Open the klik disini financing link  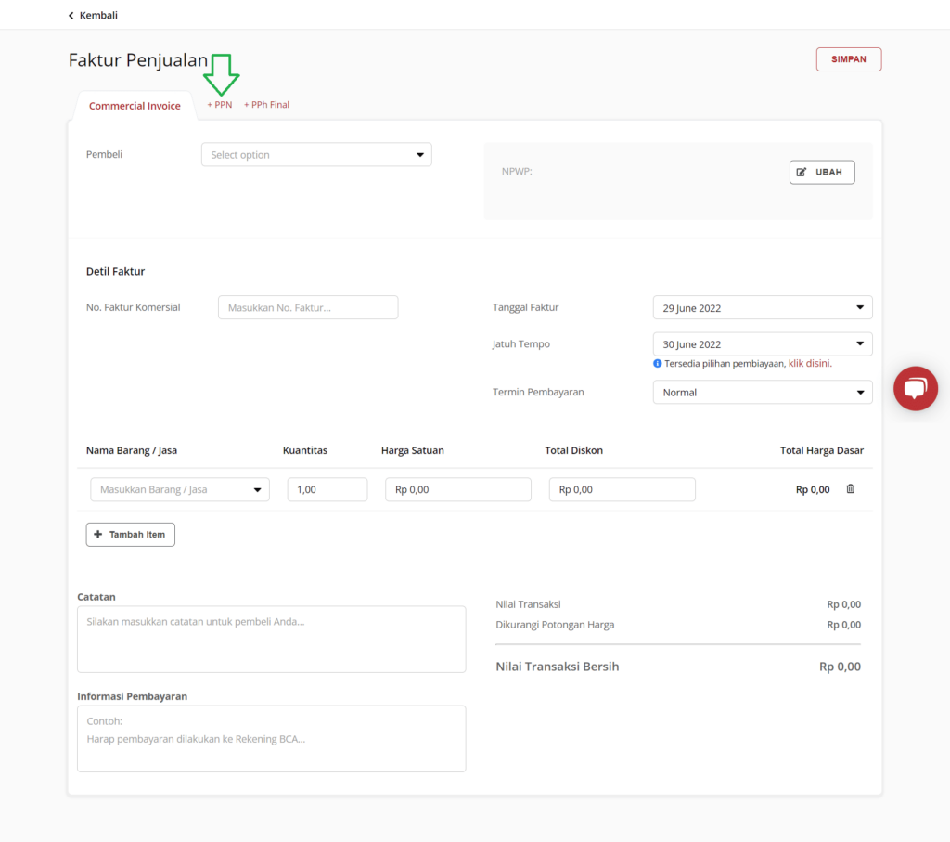[x=809, y=364]
